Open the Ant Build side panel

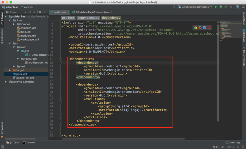[244, 18]
